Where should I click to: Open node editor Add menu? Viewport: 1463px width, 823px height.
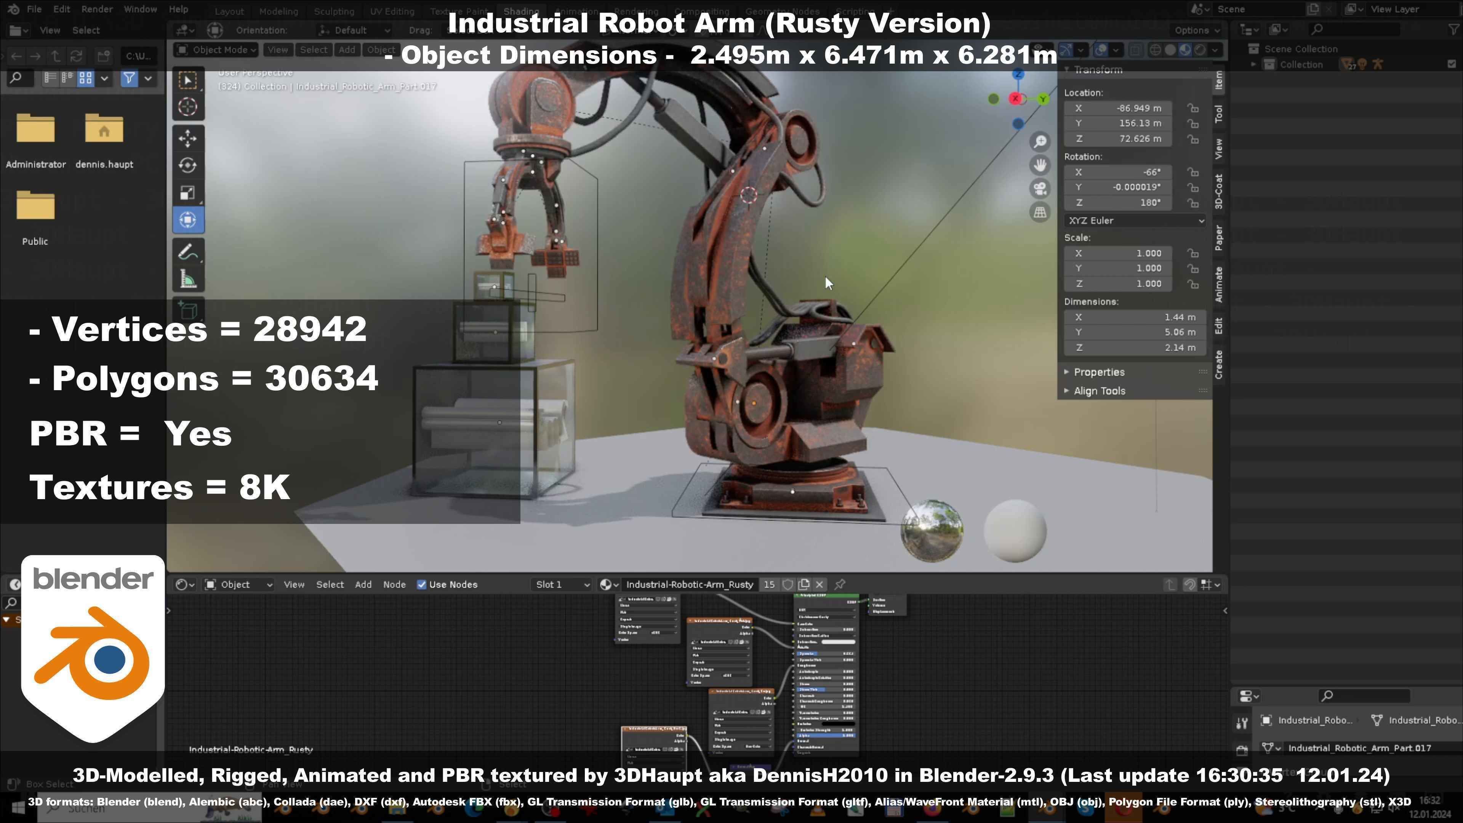(363, 584)
